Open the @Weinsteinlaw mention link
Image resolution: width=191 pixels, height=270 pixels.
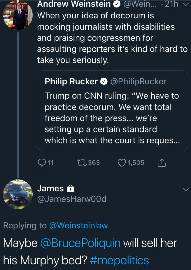coord(78,225)
